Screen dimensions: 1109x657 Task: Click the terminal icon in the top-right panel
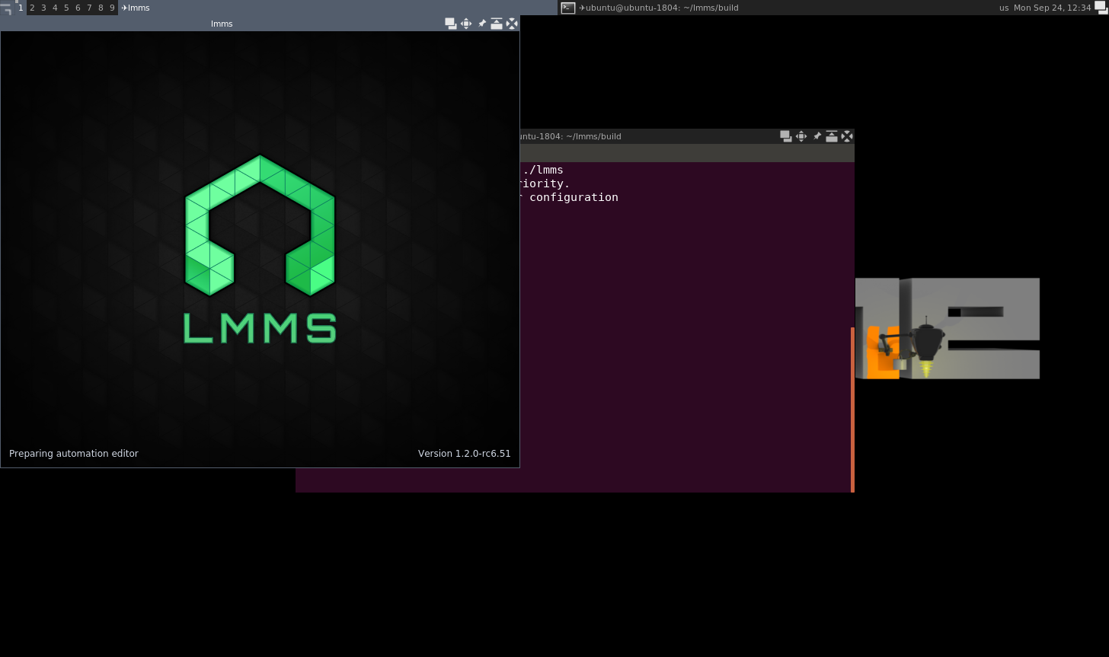[x=568, y=7]
